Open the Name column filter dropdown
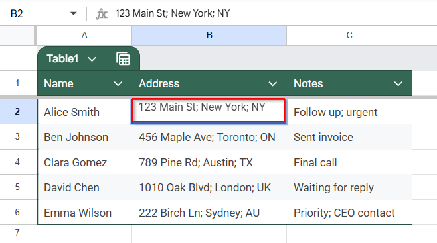 tap(118, 83)
